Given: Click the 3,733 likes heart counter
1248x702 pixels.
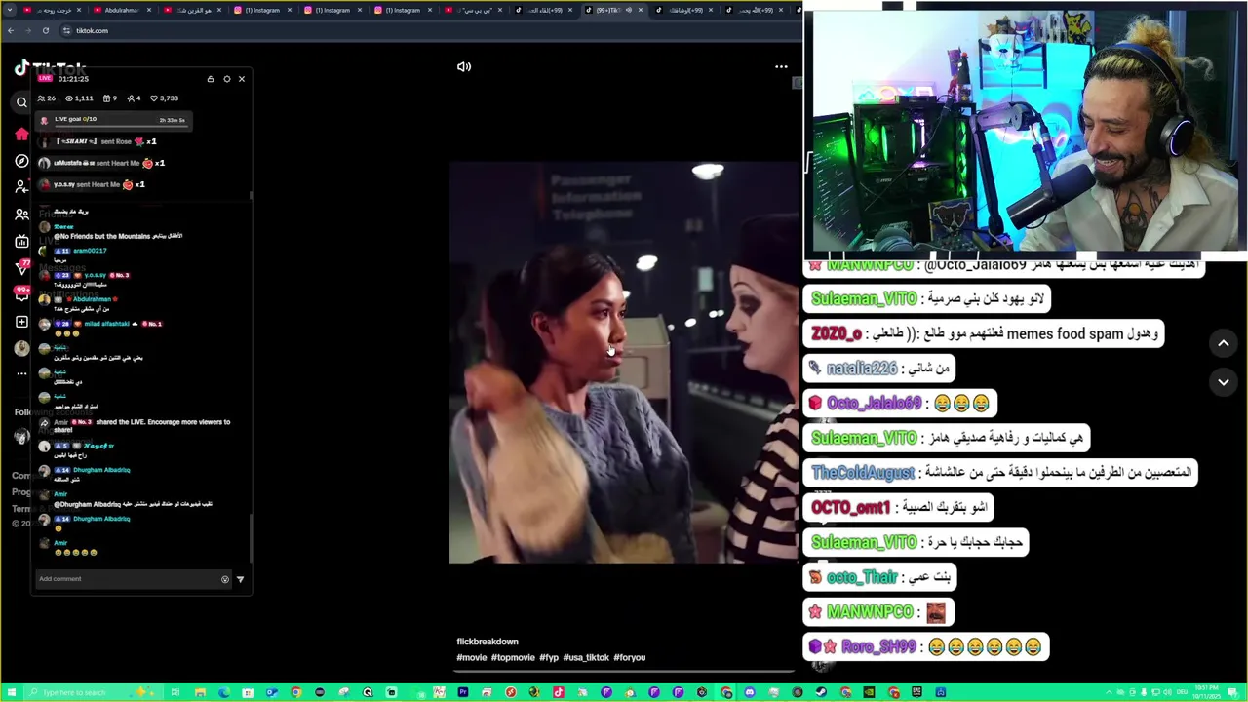Looking at the screenshot, I should click(x=164, y=98).
